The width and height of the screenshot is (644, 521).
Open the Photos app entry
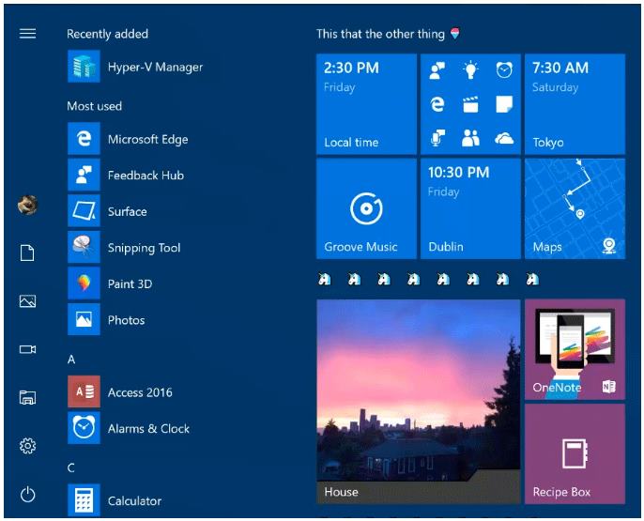pyautogui.click(x=106, y=319)
